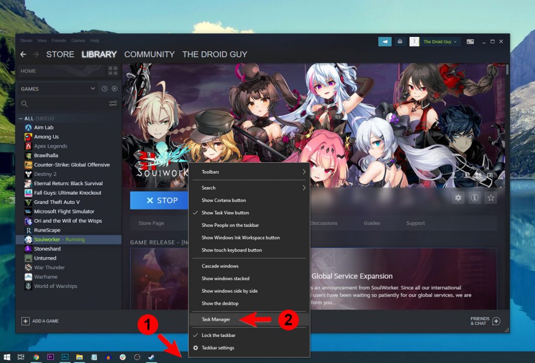Image resolution: width=535 pixels, height=363 pixels.
Task: Choose Cascade windows
Action: [249, 266]
